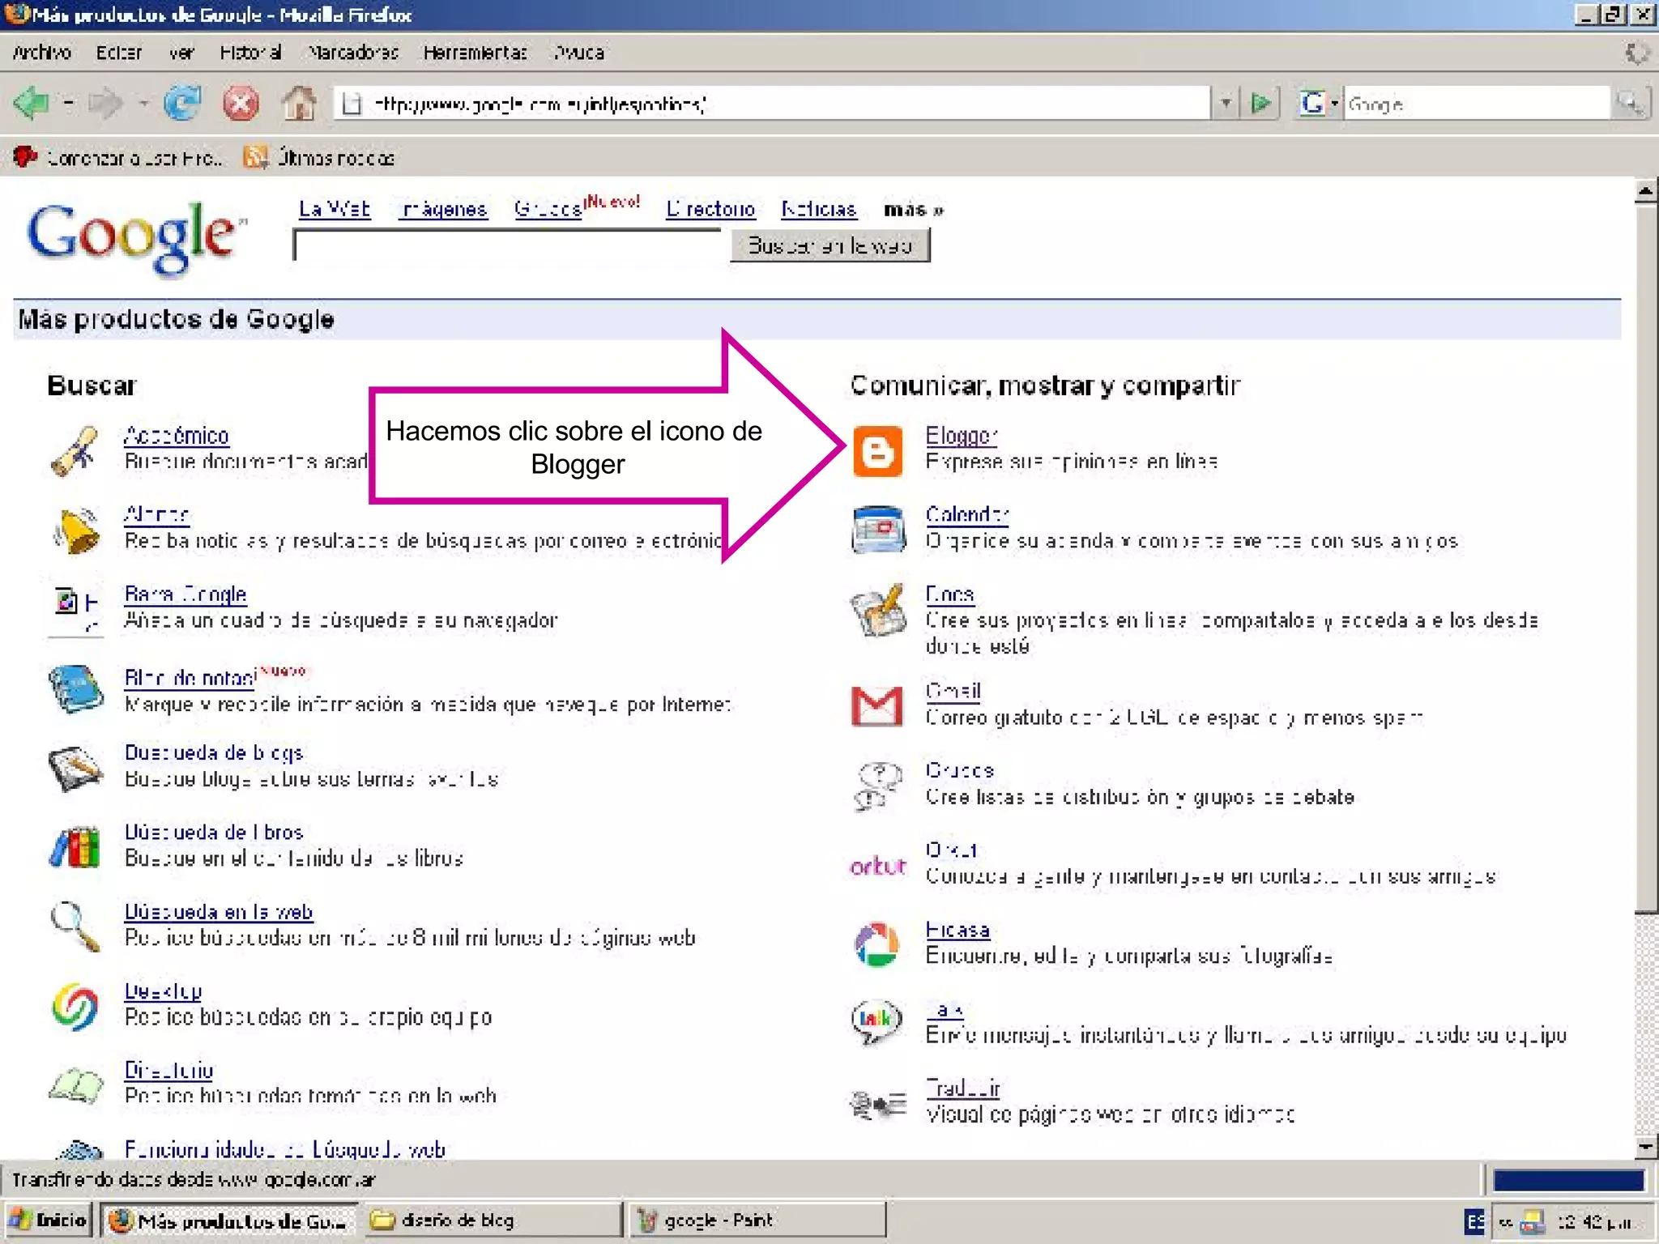The image size is (1659, 1244).
Task: Open the Académico link
Action: (177, 436)
